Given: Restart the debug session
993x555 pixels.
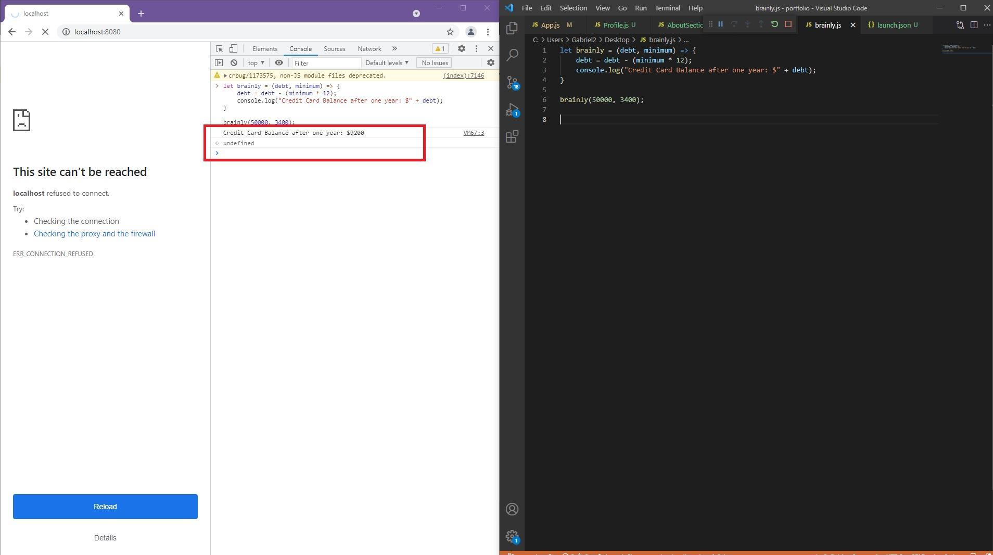Looking at the screenshot, I should click(774, 24).
